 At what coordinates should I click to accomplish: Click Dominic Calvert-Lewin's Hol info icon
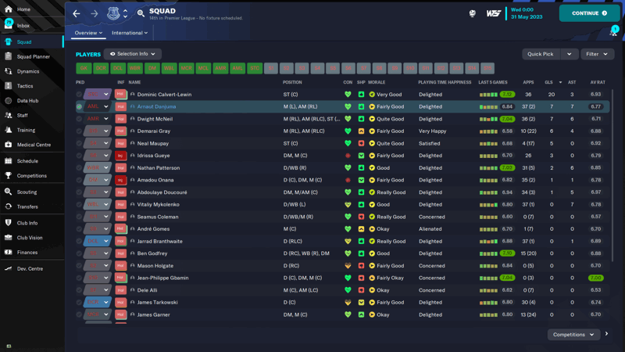(120, 95)
